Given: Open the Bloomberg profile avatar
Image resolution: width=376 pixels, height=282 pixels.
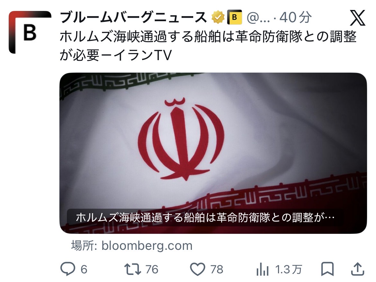Looking at the screenshot, I should pyautogui.click(x=30, y=32).
